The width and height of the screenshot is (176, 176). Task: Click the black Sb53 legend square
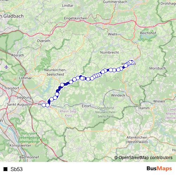[x=5, y=169]
